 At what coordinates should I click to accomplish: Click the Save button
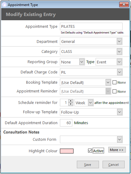coord(88,165)
